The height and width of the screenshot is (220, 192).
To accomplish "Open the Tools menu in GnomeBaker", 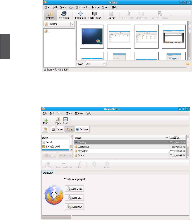I will pyautogui.click(x=69, y=113).
